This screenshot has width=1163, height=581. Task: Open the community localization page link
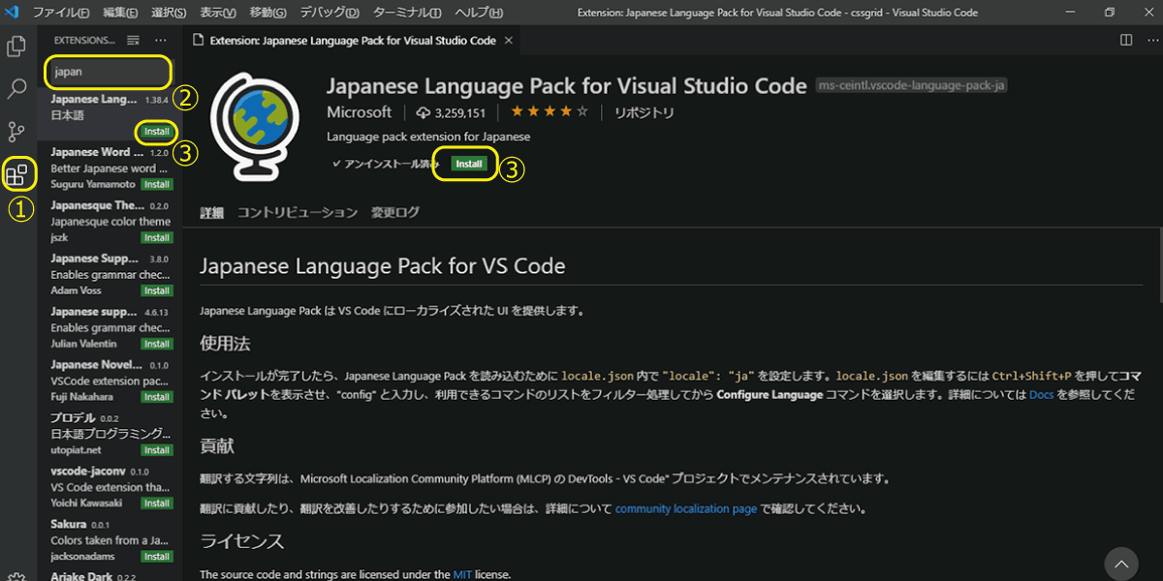pos(686,508)
